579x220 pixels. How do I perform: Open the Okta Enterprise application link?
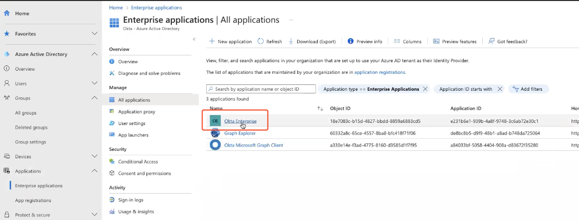tap(240, 121)
